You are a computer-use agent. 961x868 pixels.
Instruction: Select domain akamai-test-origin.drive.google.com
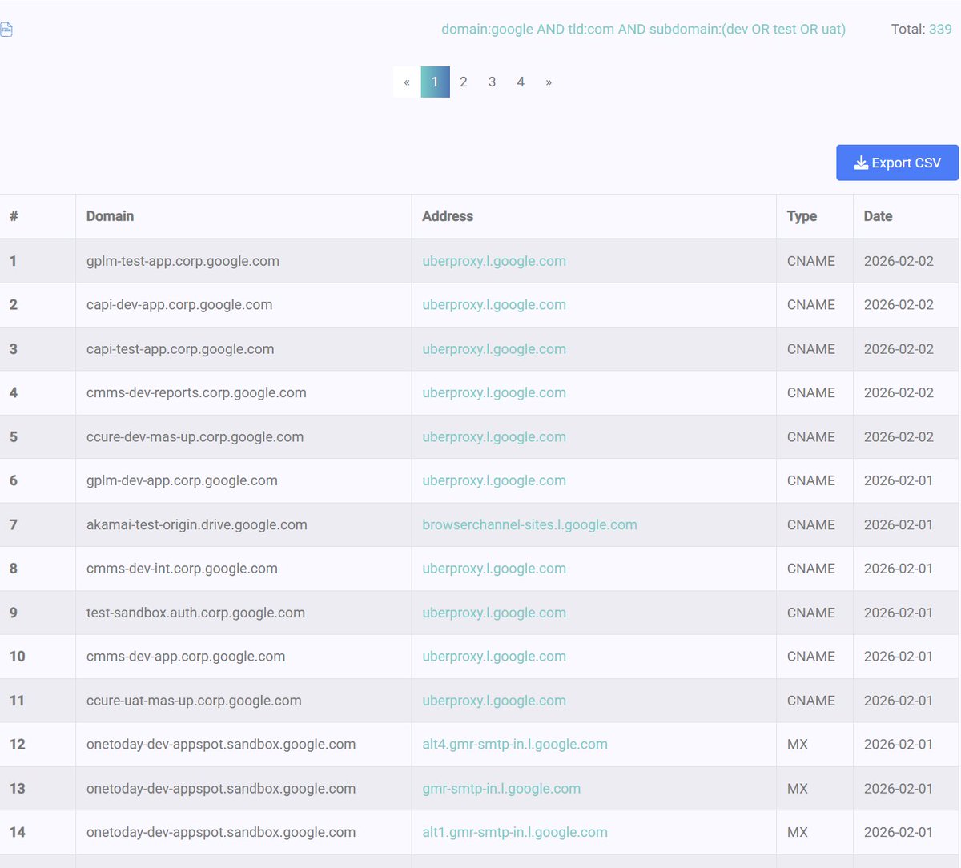197,524
